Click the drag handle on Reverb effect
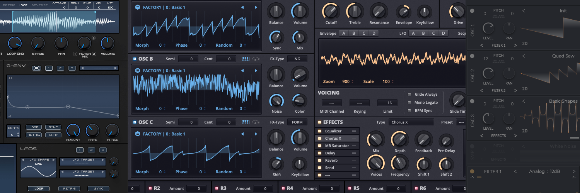 [353, 161]
